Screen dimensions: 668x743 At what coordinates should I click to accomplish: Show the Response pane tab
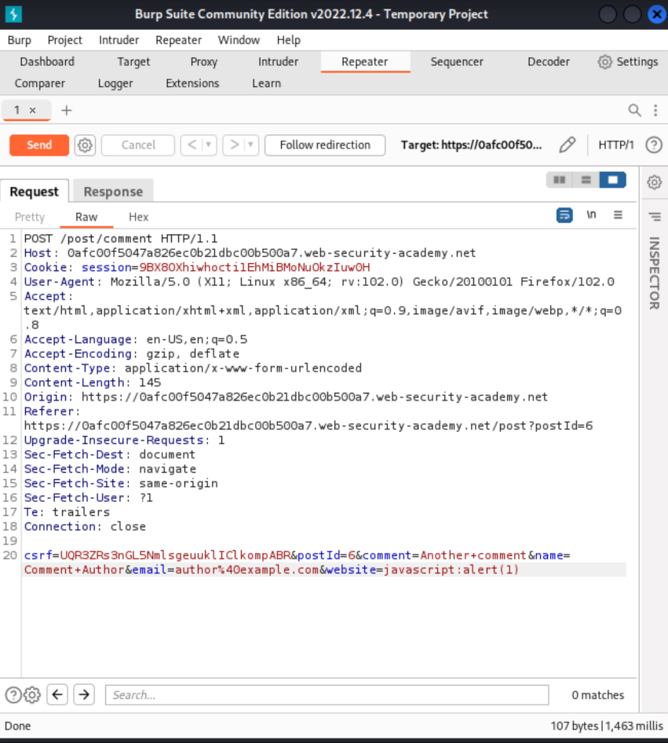coord(113,192)
